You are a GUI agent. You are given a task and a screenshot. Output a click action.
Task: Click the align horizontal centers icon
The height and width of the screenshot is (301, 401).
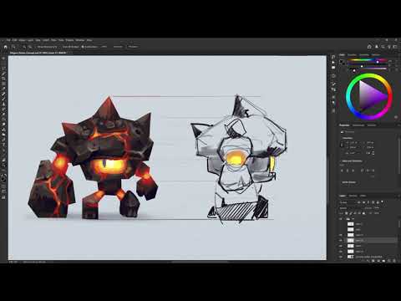click(348, 171)
